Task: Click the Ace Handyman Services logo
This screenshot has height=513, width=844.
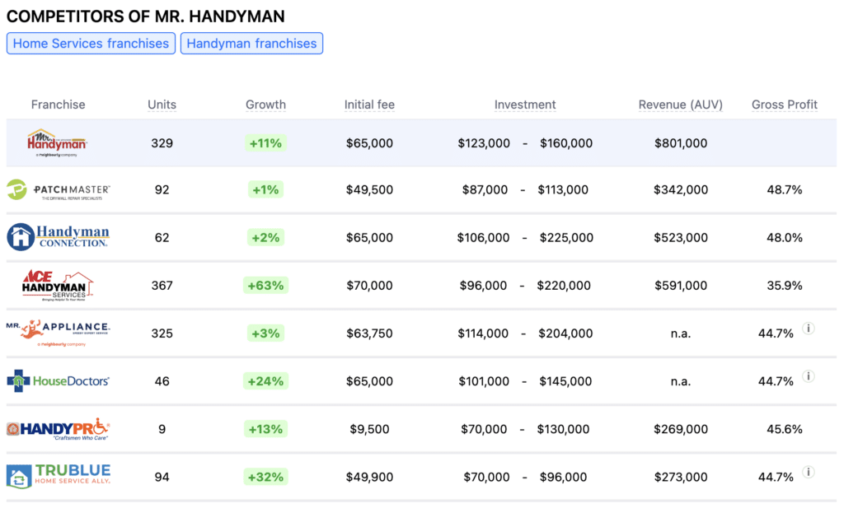Action: [x=58, y=285]
